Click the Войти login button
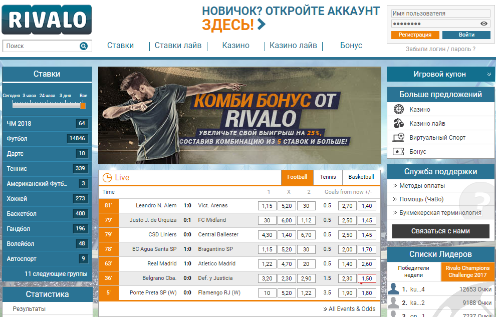The width and height of the screenshot is (496, 317). [x=466, y=35]
